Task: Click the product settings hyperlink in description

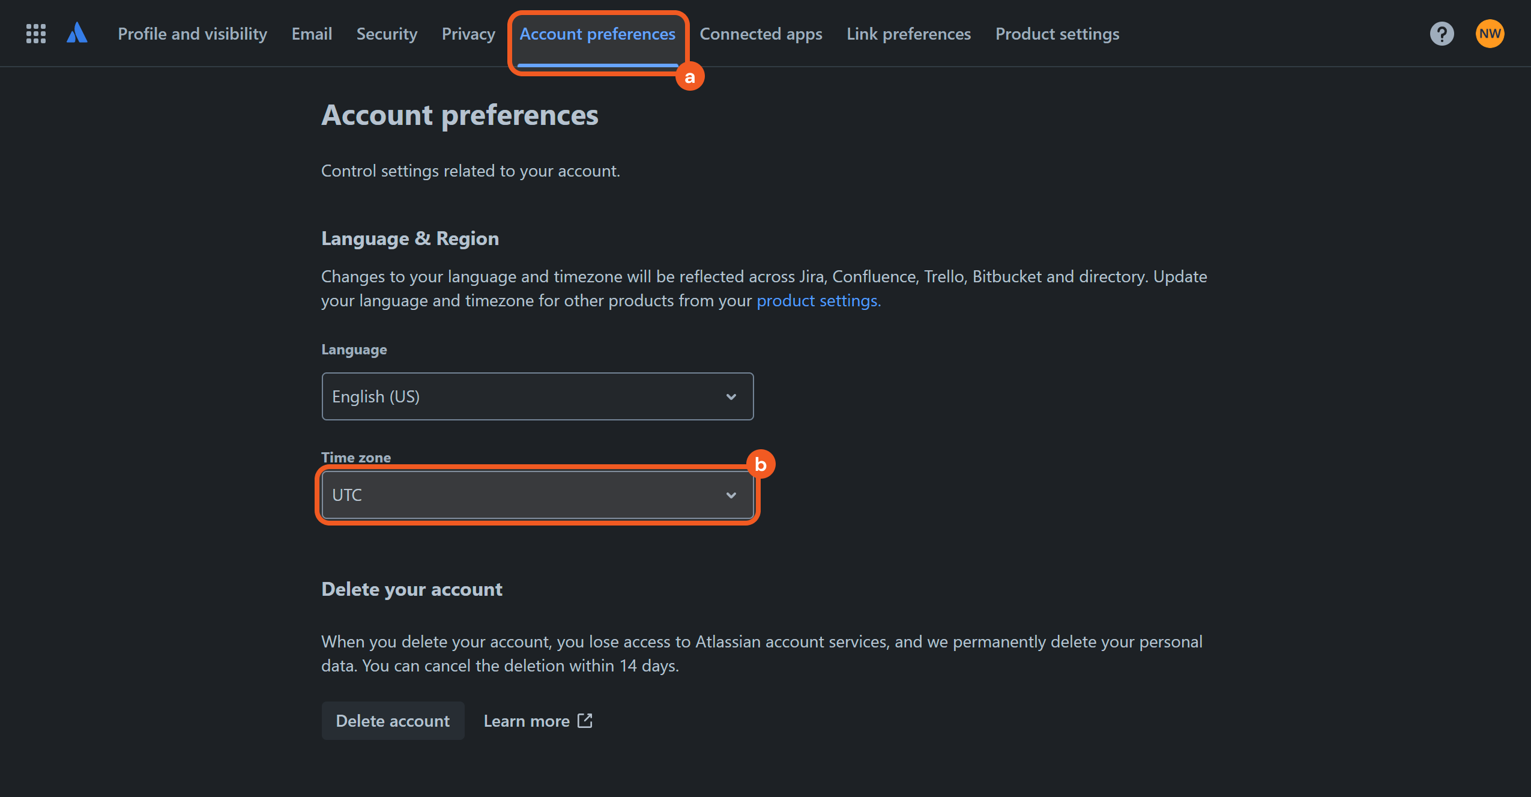Action: [817, 301]
